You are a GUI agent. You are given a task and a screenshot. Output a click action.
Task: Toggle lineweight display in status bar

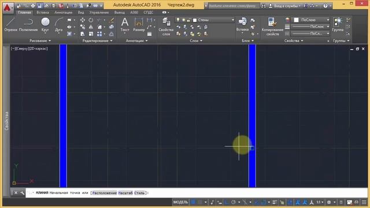click(x=275, y=202)
